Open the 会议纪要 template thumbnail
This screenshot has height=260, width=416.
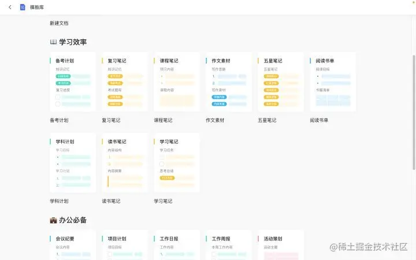[73, 245]
